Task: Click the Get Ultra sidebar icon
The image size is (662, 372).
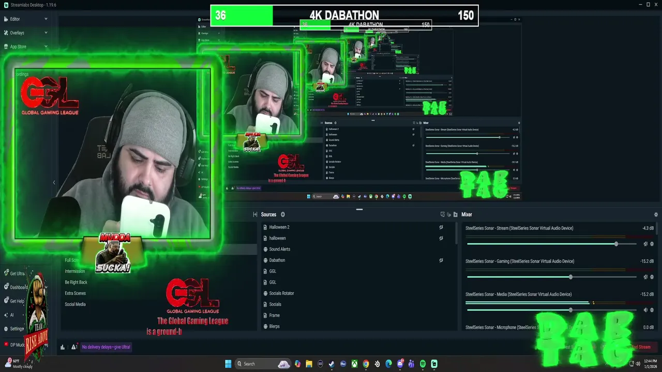Action: [x=6, y=273]
